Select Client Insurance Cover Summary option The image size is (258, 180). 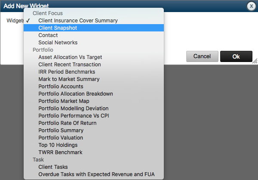(78, 21)
